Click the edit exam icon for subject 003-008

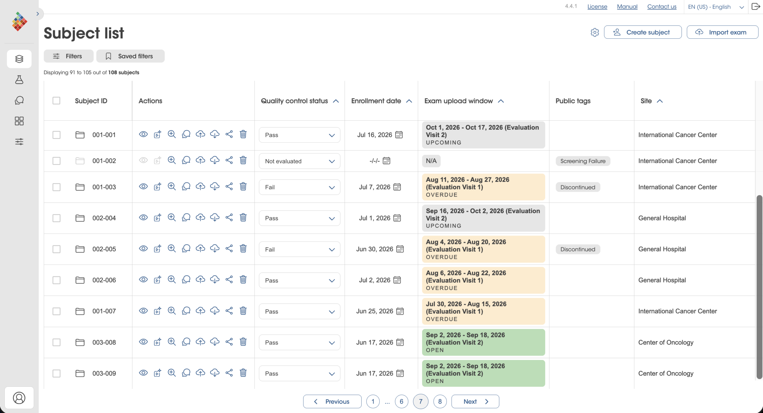157,342
